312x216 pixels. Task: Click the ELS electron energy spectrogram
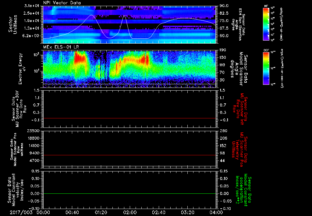tap(129, 69)
